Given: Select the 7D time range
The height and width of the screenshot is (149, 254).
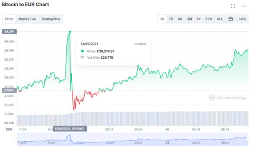Looking at the screenshot, I should click(x=171, y=19).
